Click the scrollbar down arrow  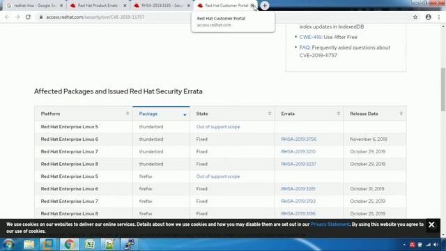[443, 235]
